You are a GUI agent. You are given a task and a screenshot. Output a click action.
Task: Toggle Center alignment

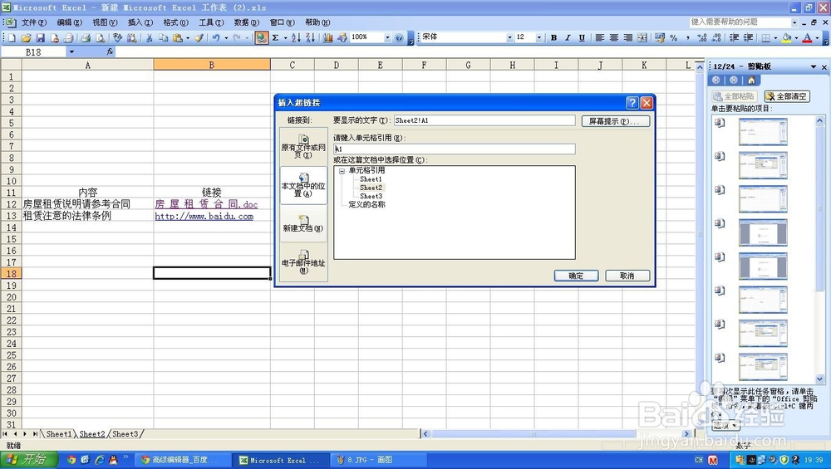coord(614,37)
